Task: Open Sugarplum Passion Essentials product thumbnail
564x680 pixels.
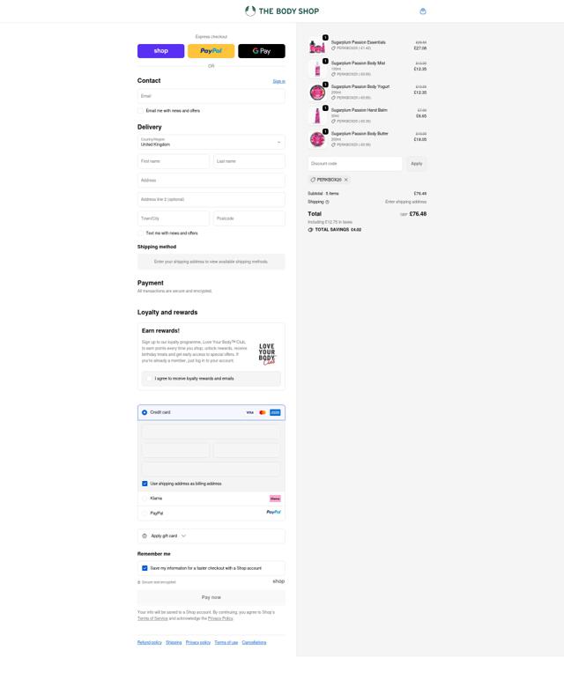Action: coord(317,46)
